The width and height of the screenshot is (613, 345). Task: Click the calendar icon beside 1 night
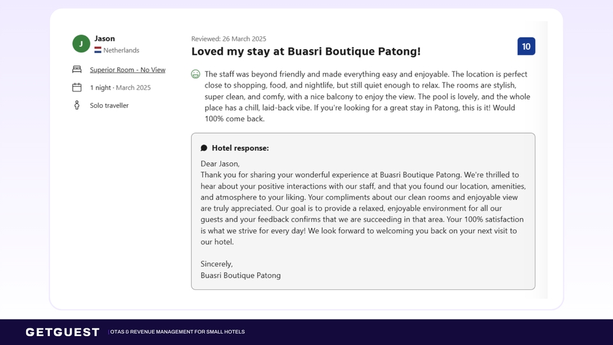point(77,88)
